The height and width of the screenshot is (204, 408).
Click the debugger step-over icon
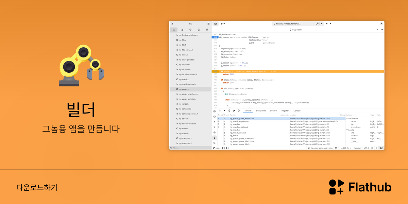coord(234,111)
